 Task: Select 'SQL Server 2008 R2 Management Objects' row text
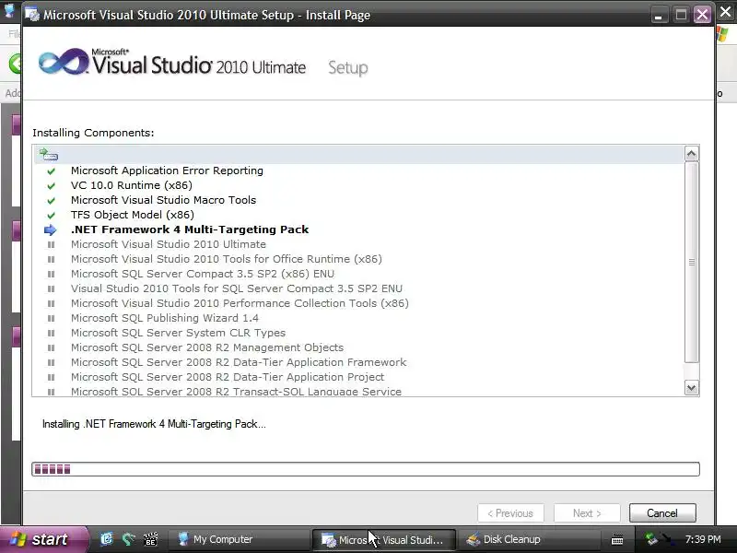point(207,347)
